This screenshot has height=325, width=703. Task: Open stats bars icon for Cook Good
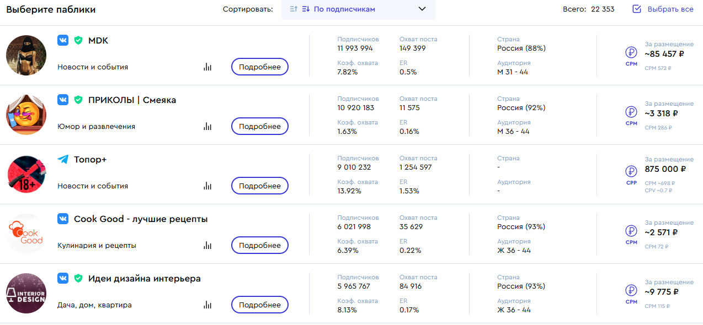(207, 246)
